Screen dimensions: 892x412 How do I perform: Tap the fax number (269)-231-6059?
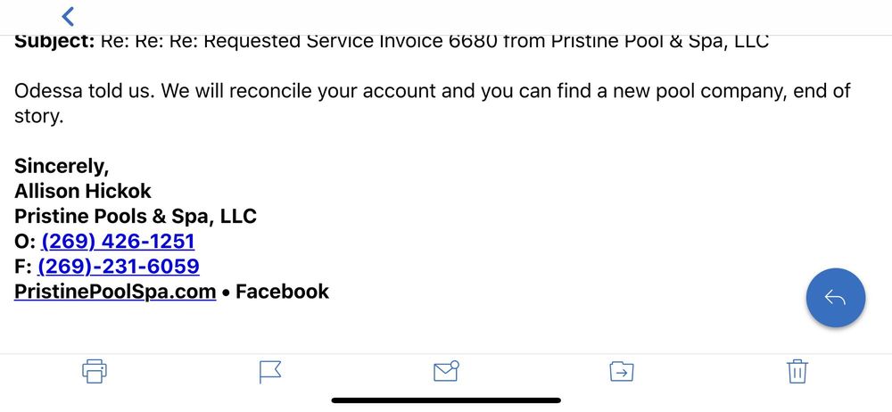(x=118, y=267)
